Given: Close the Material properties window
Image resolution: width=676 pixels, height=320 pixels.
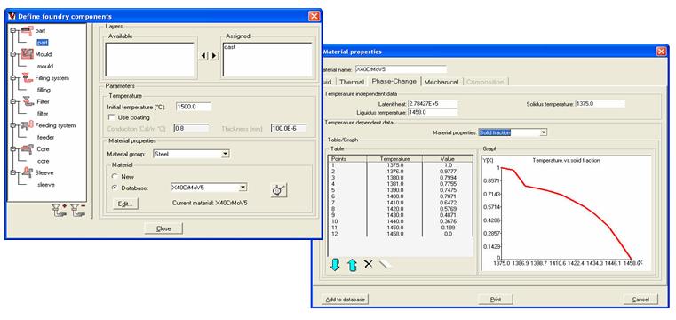Looking at the screenshot, I should tap(661, 52).
